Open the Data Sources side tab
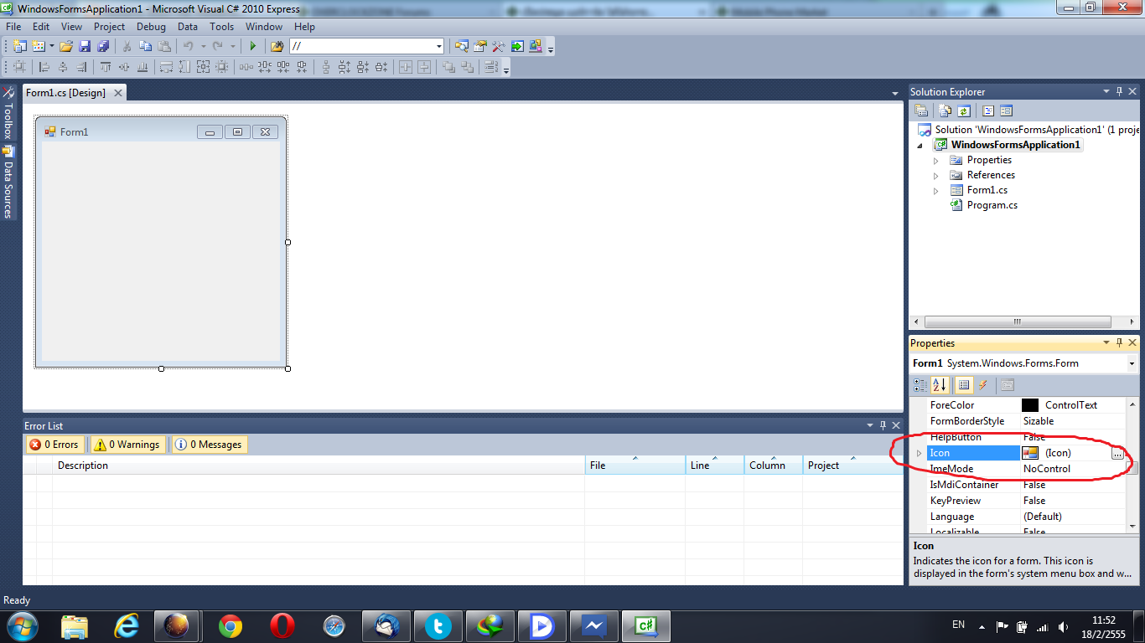This screenshot has height=643, width=1145. point(8,183)
